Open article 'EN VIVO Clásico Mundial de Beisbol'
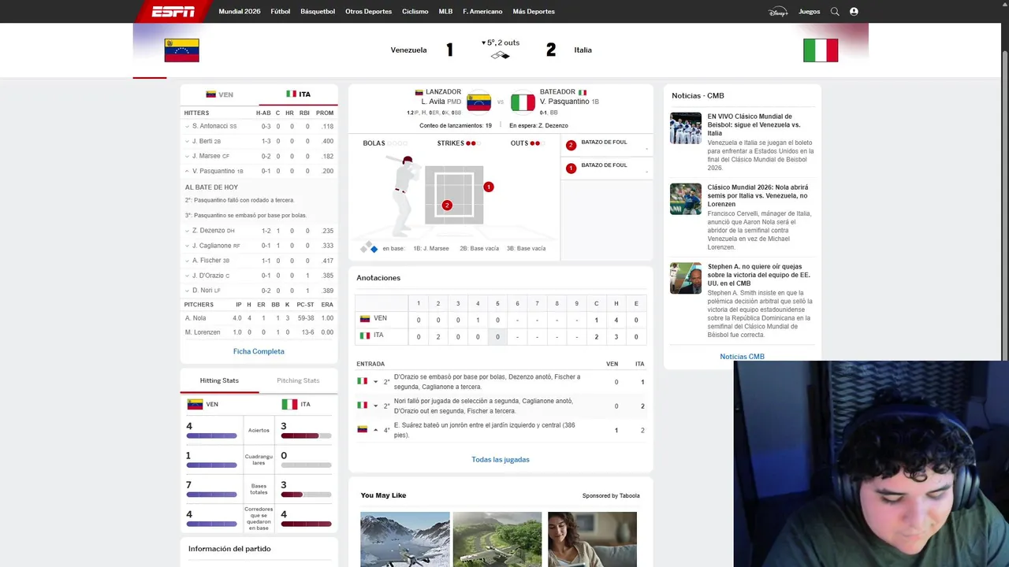The width and height of the screenshot is (1009, 567). 754,124
